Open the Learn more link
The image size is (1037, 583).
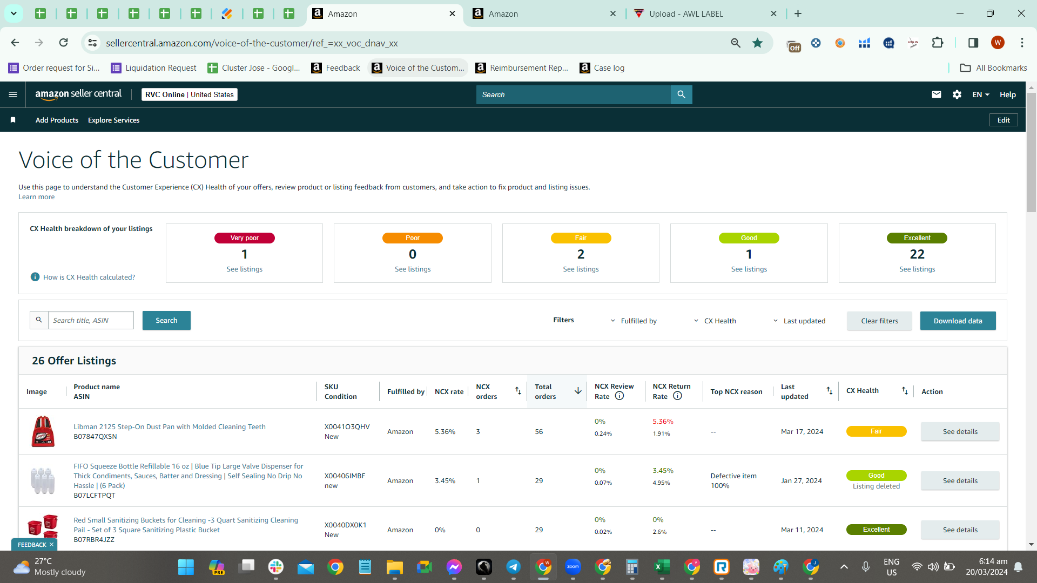(x=36, y=196)
